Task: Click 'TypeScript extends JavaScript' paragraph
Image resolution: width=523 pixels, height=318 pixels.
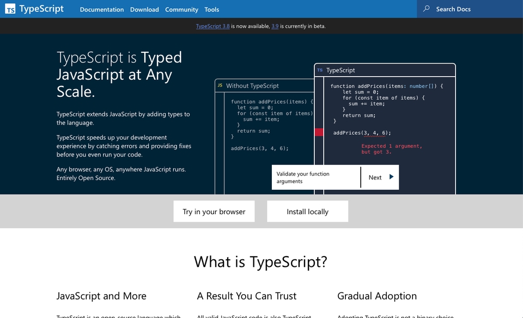Action: [x=123, y=118]
